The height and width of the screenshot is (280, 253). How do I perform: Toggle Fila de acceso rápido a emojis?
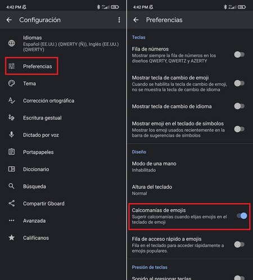(x=240, y=245)
